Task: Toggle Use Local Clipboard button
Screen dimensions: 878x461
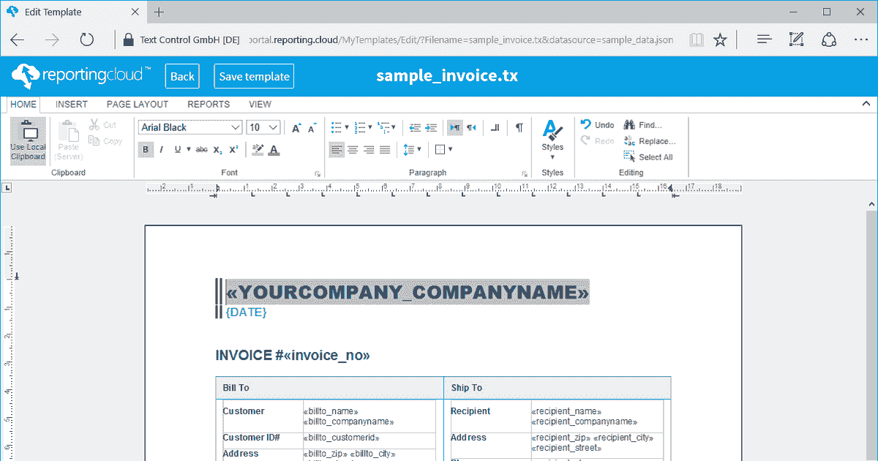Action: [28, 141]
